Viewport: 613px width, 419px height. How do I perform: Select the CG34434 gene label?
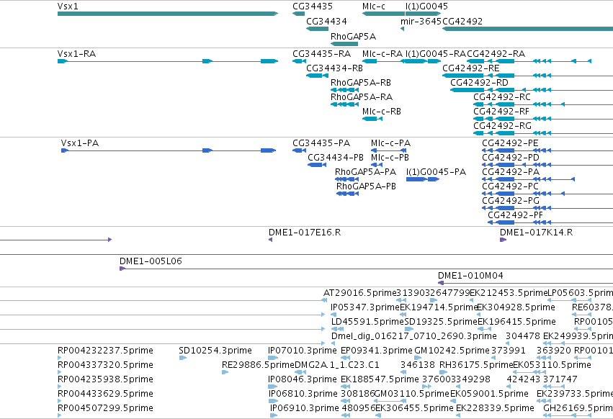click(326, 21)
